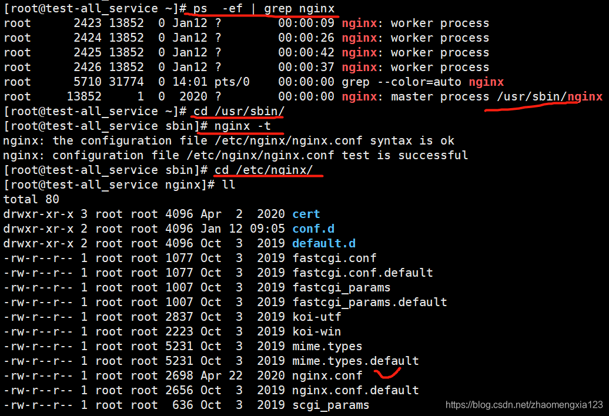Select the cert directory name
609x416 pixels.
306,214
